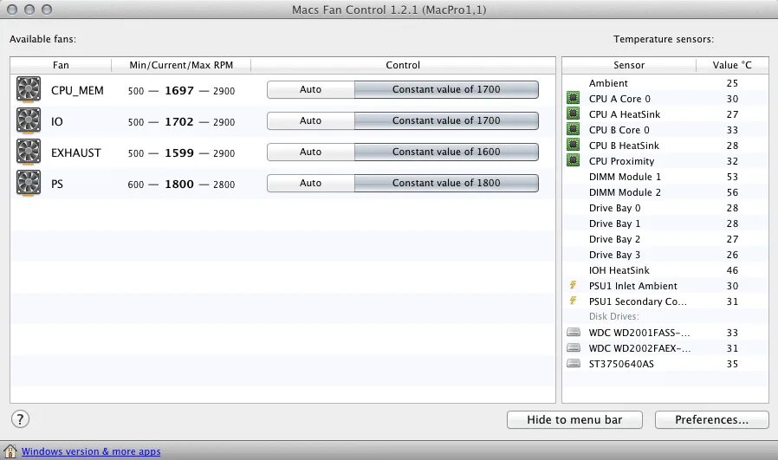Image resolution: width=778 pixels, height=460 pixels.
Task: Click the current RPM value 1599
Action: tap(179, 152)
